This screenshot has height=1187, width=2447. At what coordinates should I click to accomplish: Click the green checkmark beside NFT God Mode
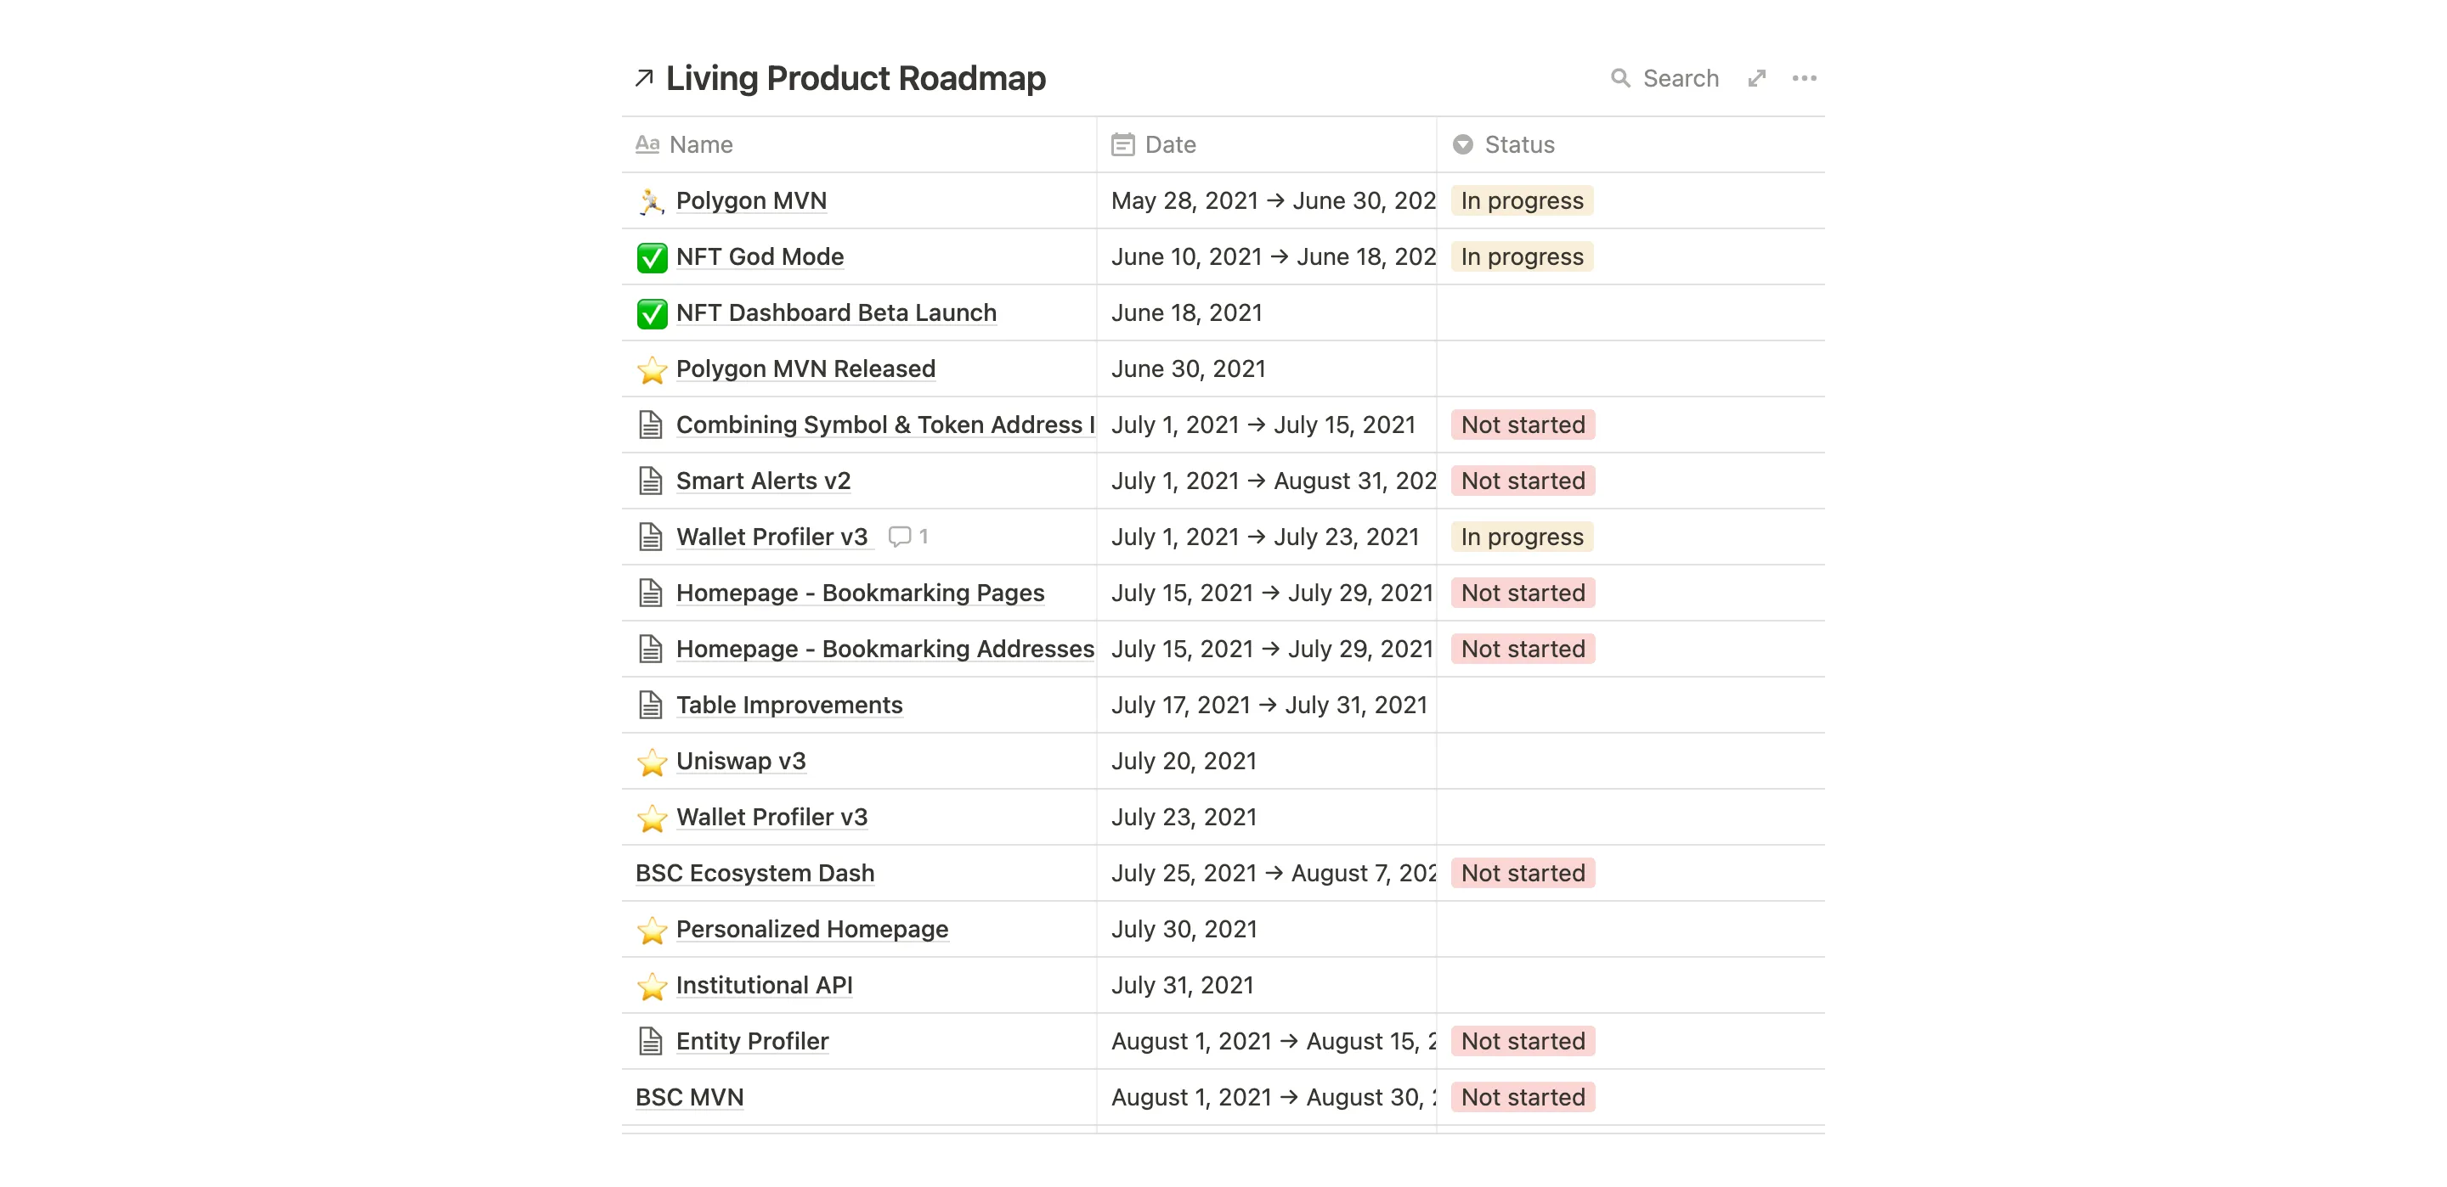point(652,257)
